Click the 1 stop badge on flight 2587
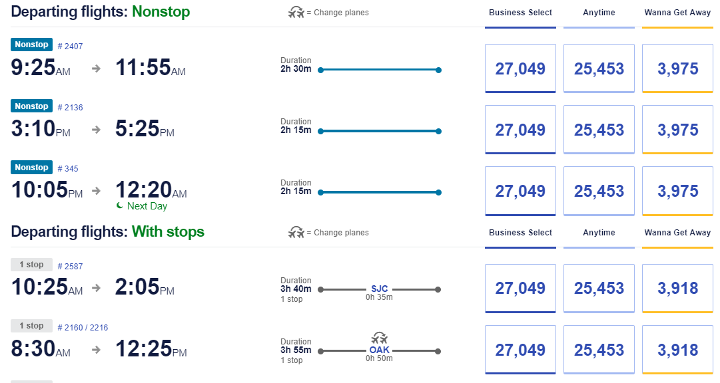The width and height of the screenshot is (720, 383). click(x=32, y=265)
